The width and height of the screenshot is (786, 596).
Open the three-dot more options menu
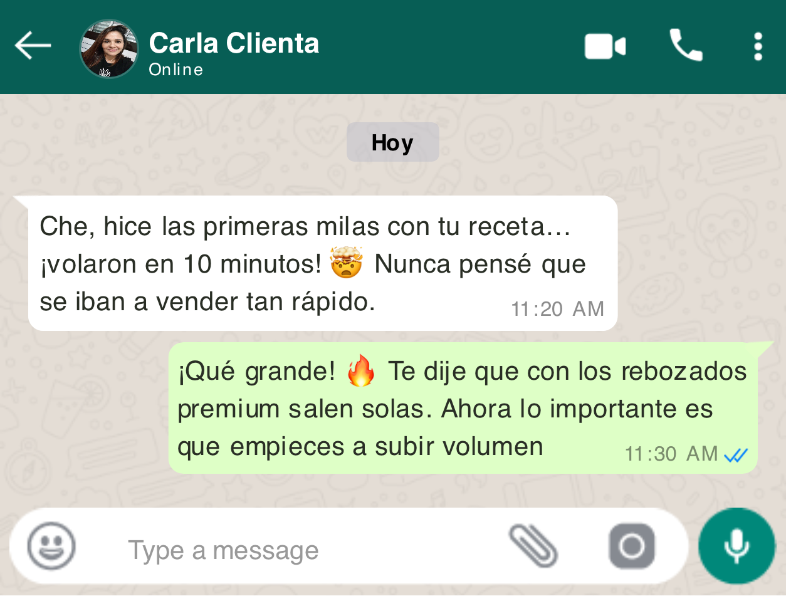coord(758,47)
